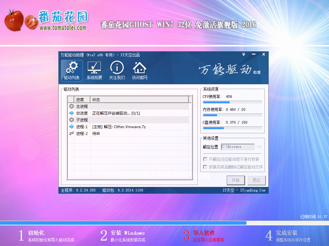
Task: Click step 2 安装 Windows in installer steps
Action: pyautogui.click(x=123, y=236)
